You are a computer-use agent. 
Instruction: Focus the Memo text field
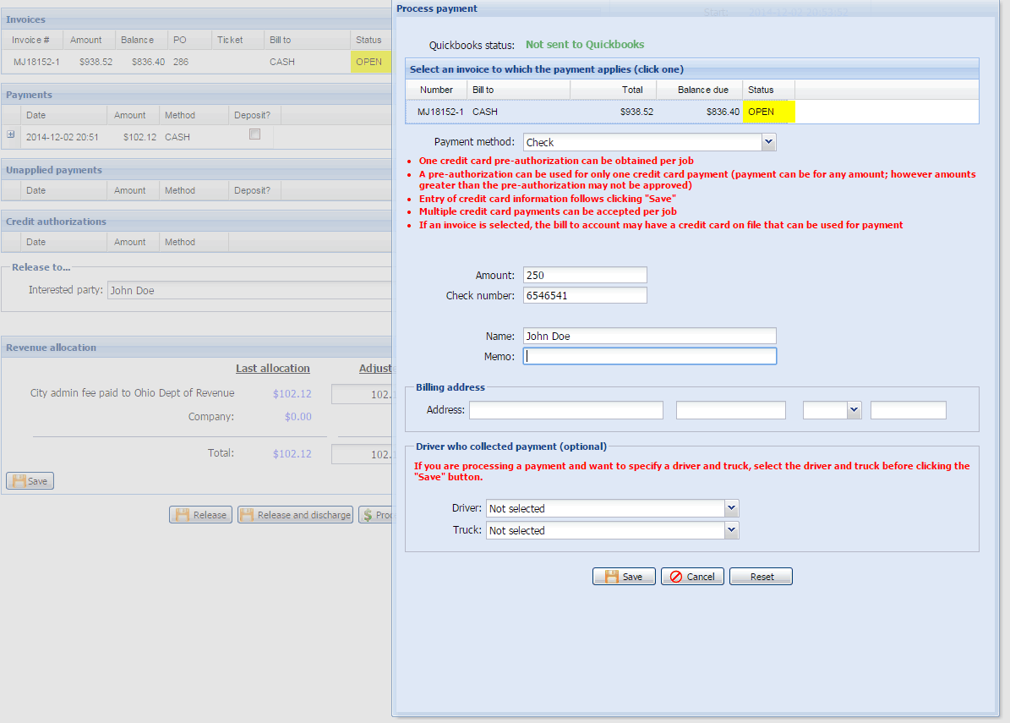point(649,356)
